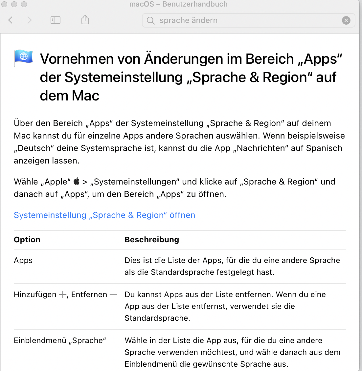Click the Hinzufügen plus symbol
The image size is (362, 371).
click(x=63, y=295)
